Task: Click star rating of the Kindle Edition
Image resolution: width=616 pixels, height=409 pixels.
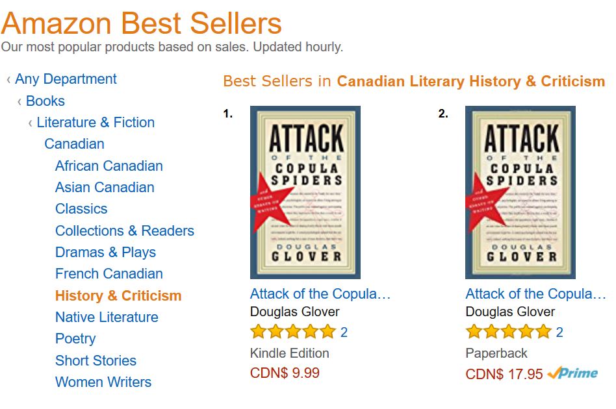Action: coord(292,332)
